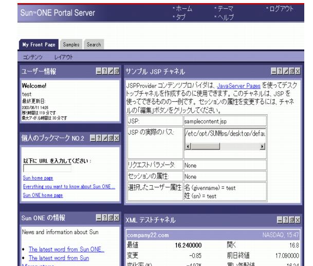Click the 姓 (sn) = test text
Image resolution: width=313 pixels, height=266 pixels.
[x=200, y=196]
